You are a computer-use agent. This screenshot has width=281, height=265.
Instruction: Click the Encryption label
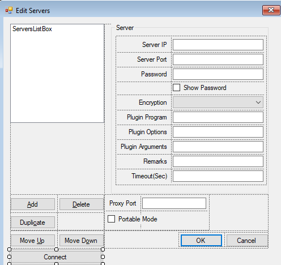153,102
